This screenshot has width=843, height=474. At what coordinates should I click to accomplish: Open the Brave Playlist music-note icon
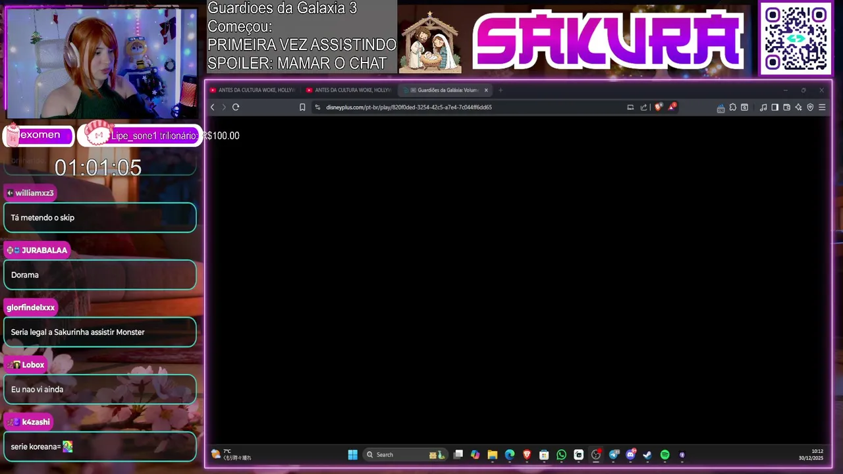pyautogui.click(x=763, y=107)
